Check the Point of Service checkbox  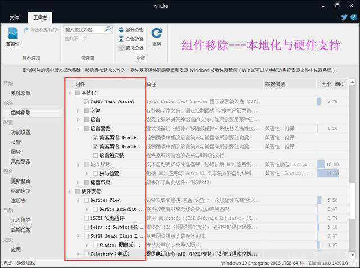[x=86, y=227]
